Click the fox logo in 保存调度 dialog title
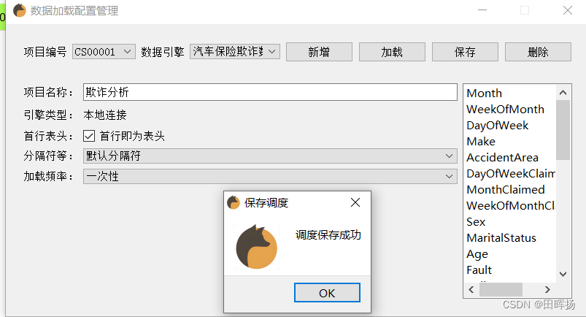586x317 pixels. (x=234, y=202)
